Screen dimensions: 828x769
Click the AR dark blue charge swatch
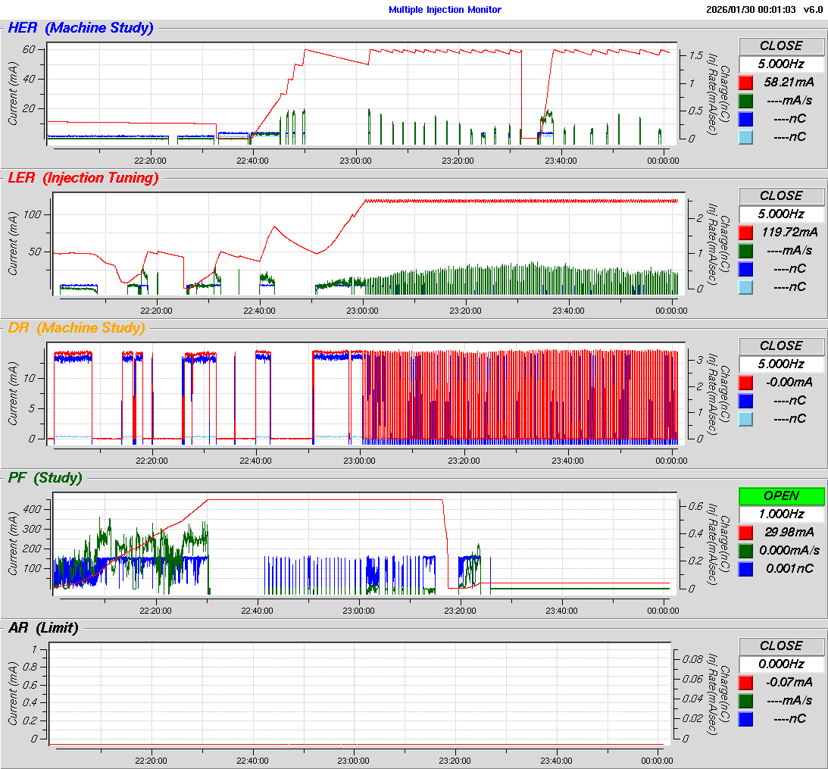[x=746, y=718]
